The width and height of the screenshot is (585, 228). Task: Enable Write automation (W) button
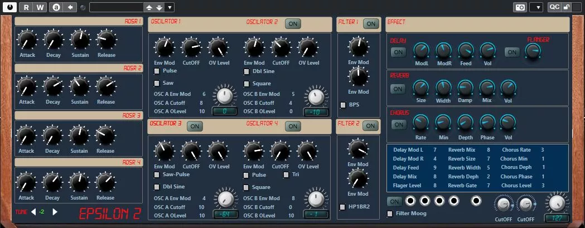(x=40, y=7)
